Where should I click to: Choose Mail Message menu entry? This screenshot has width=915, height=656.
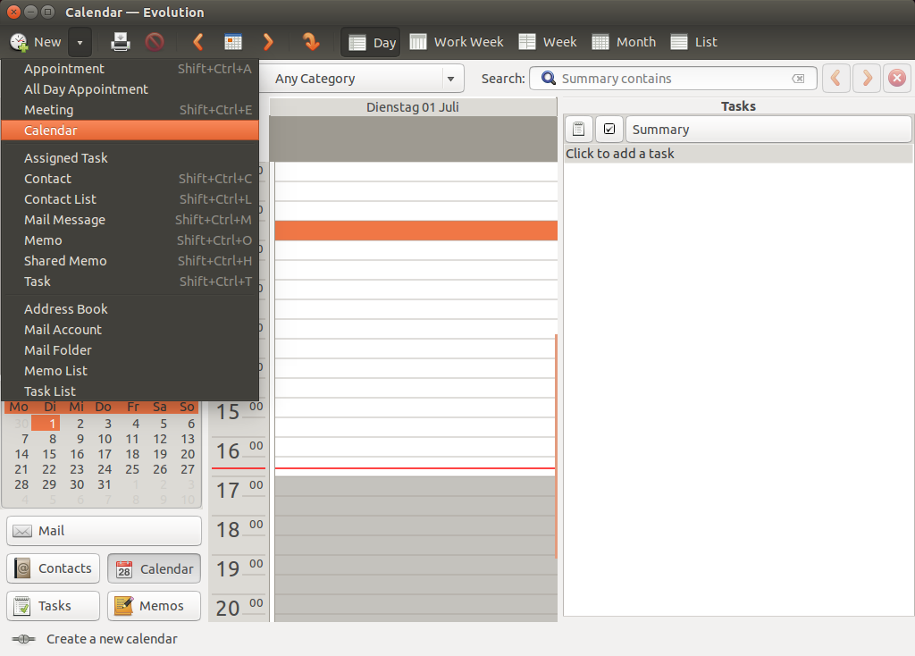[130, 220]
